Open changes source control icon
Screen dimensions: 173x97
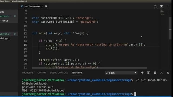(x=155, y=6)
